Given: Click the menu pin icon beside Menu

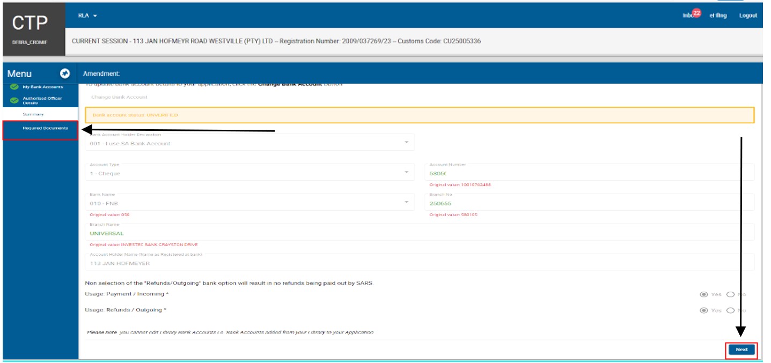Looking at the screenshot, I should coord(65,73).
